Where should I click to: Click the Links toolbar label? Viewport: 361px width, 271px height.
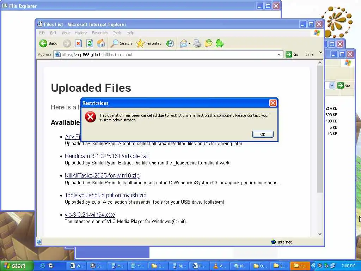[x=310, y=54]
